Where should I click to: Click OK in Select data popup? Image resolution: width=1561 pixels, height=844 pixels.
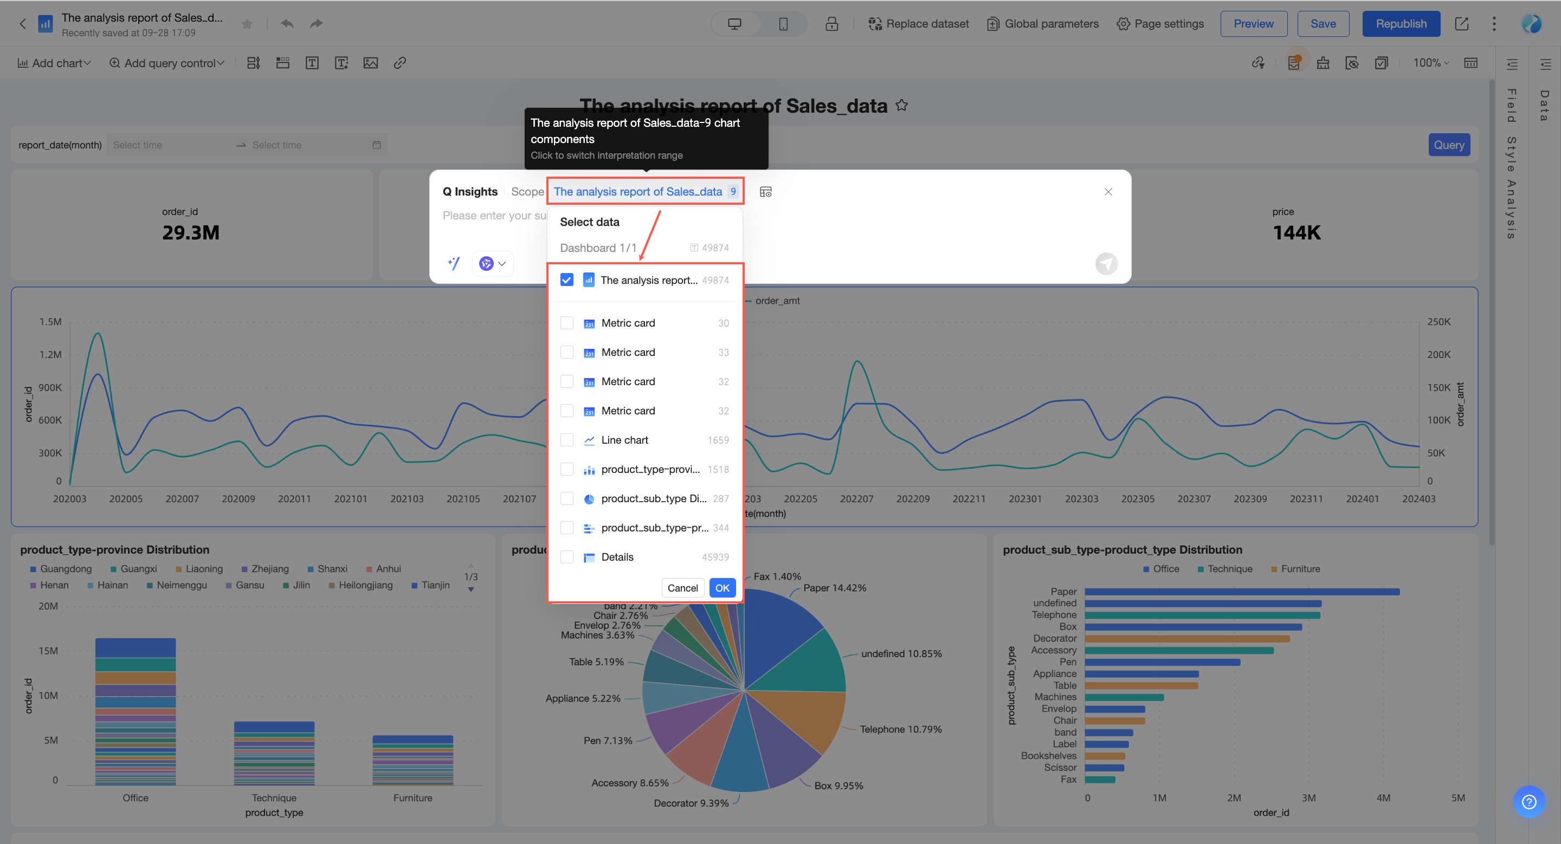tap(722, 588)
